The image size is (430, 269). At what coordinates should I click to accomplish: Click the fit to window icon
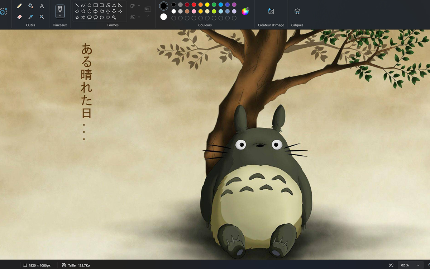[x=391, y=265]
